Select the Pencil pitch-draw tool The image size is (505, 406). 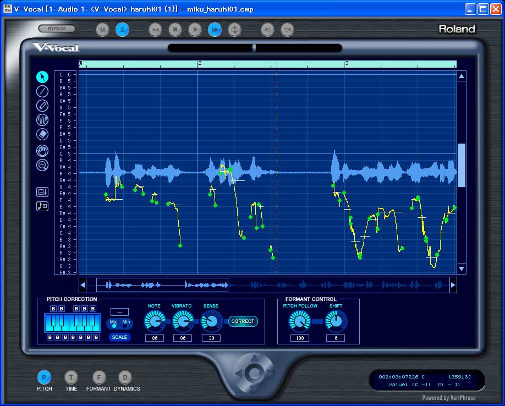point(42,106)
